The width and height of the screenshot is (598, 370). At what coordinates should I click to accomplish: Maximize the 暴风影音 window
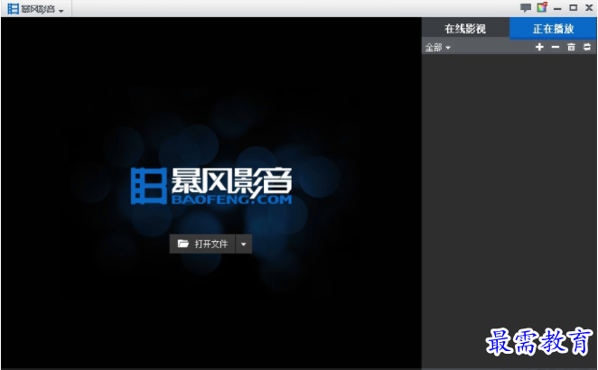(x=574, y=7)
